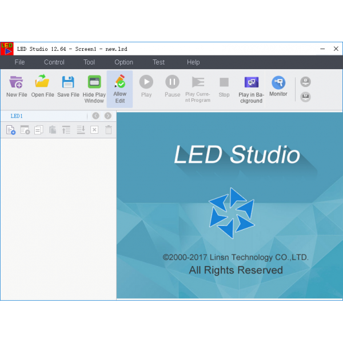Start playback with the Play button

(146, 86)
